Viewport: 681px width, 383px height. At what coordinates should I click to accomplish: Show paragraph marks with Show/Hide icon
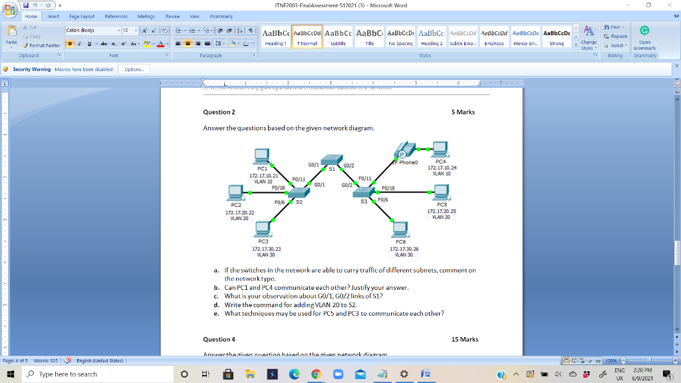pyautogui.click(x=251, y=31)
